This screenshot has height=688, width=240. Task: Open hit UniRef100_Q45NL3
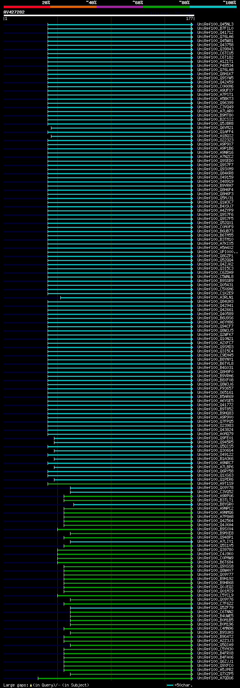[x=215, y=24]
